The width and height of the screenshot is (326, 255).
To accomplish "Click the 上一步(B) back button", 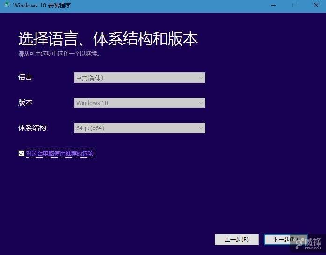I will coord(237,240).
